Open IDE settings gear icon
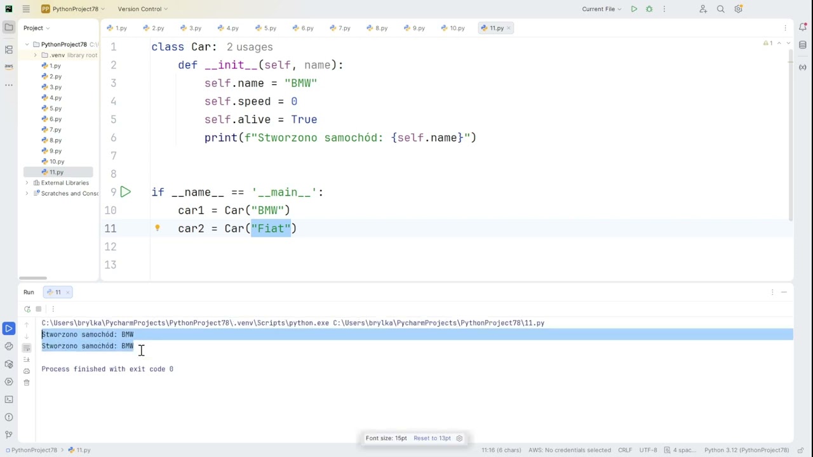 (738, 9)
